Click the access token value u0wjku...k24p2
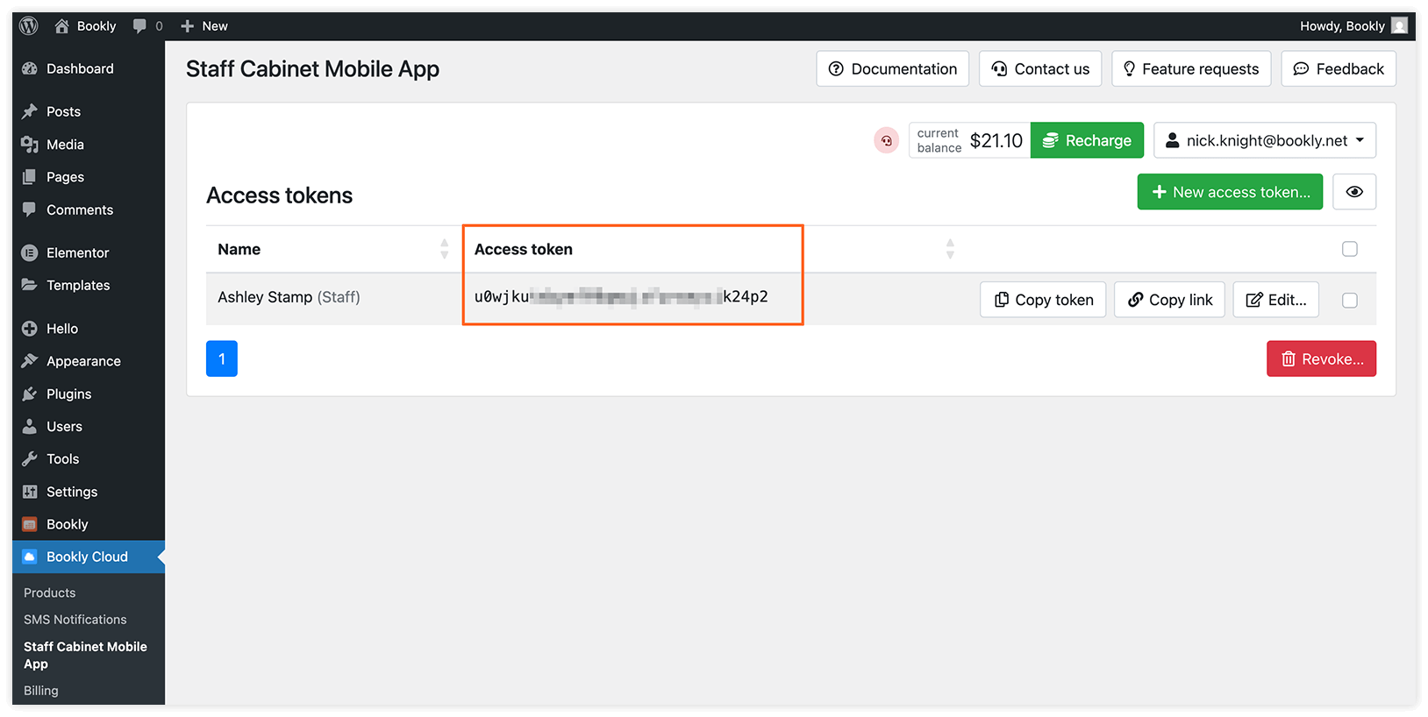This screenshot has width=1428, height=717. [x=621, y=297]
